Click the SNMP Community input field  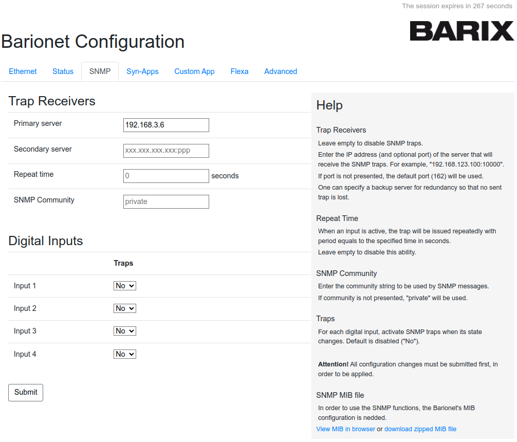pos(165,201)
